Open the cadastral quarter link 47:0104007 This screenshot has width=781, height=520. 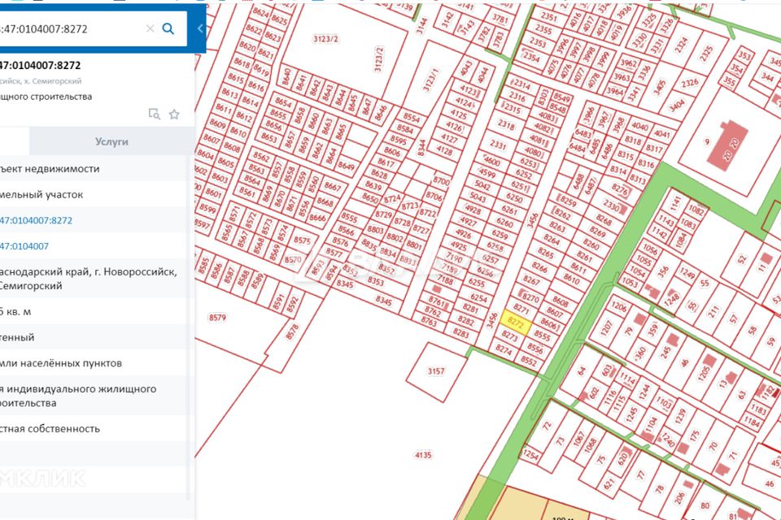point(24,246)
